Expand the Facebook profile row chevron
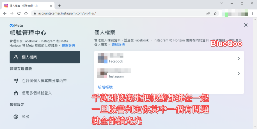 pyautogui.click(x=238, y=58)
